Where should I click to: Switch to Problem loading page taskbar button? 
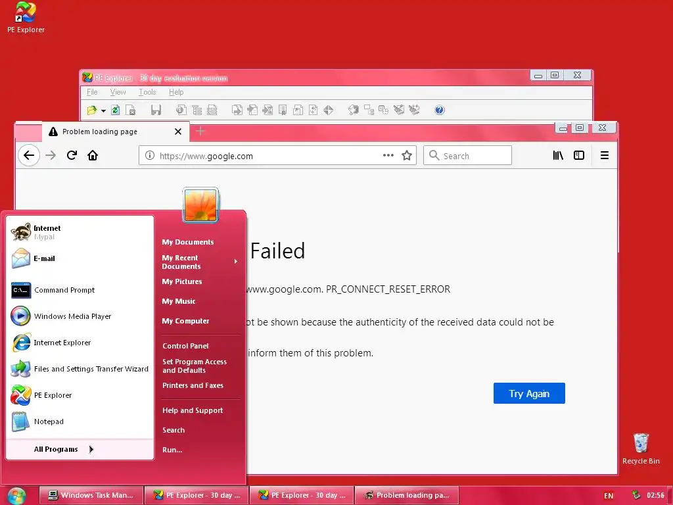coord(407,495)
